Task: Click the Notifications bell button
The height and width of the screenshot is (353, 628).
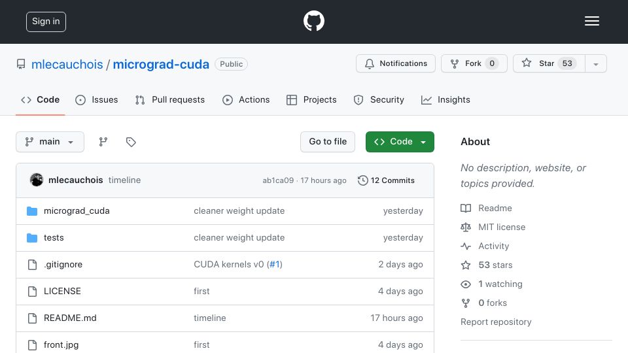Action: [395, 63]
